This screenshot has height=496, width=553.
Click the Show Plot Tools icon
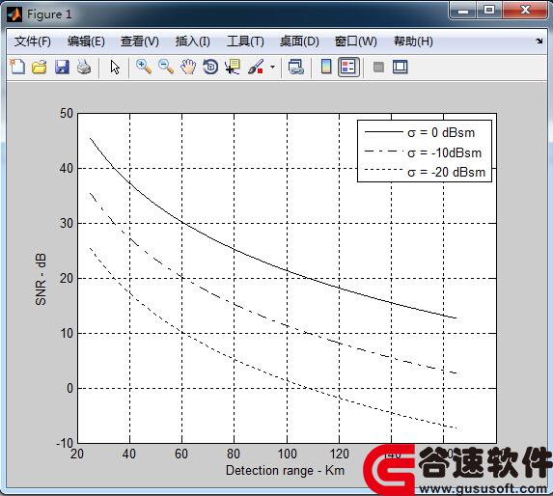coord(401,67)
